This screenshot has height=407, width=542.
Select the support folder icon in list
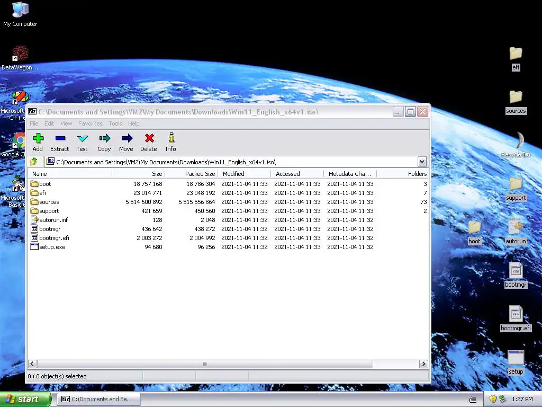pyautogui.click(x=34, y=211)
